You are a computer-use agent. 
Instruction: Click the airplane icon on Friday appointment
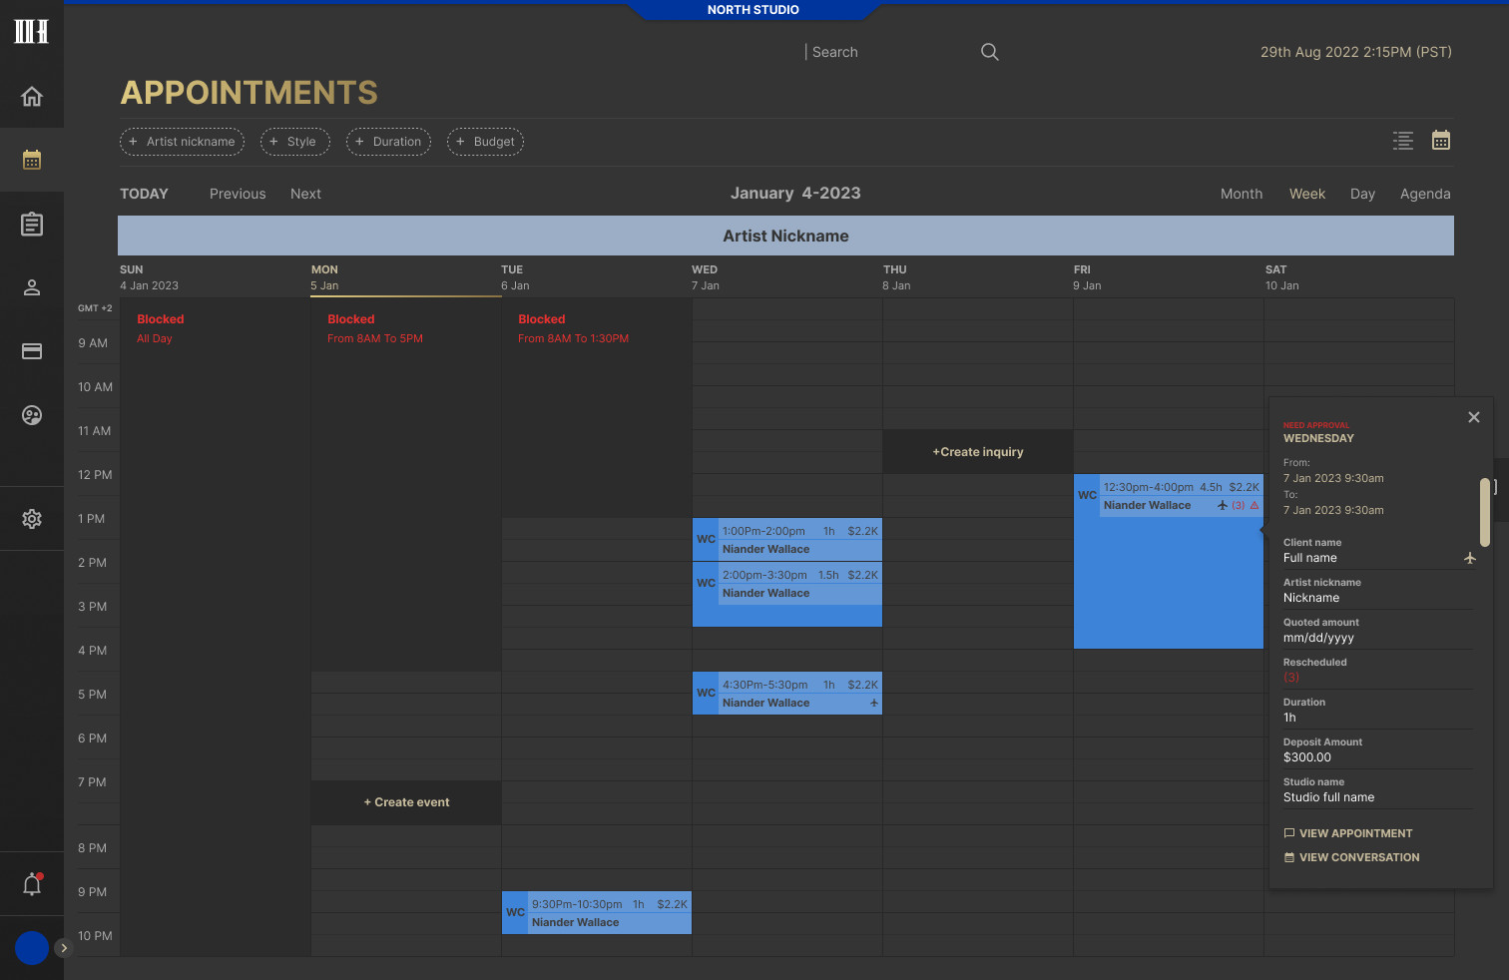[x=1223, y=506]
